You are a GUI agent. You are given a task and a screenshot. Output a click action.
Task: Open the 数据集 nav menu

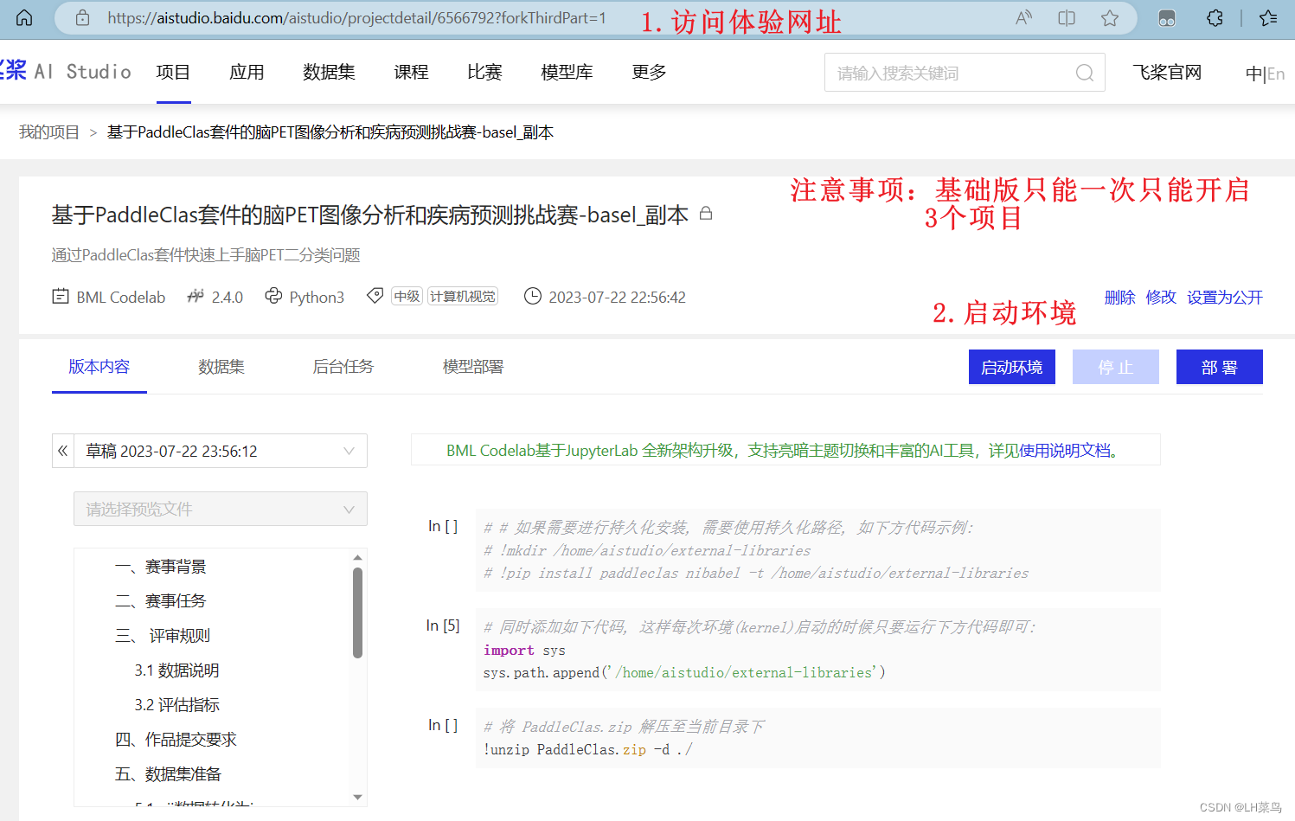(x=329, y=73)
